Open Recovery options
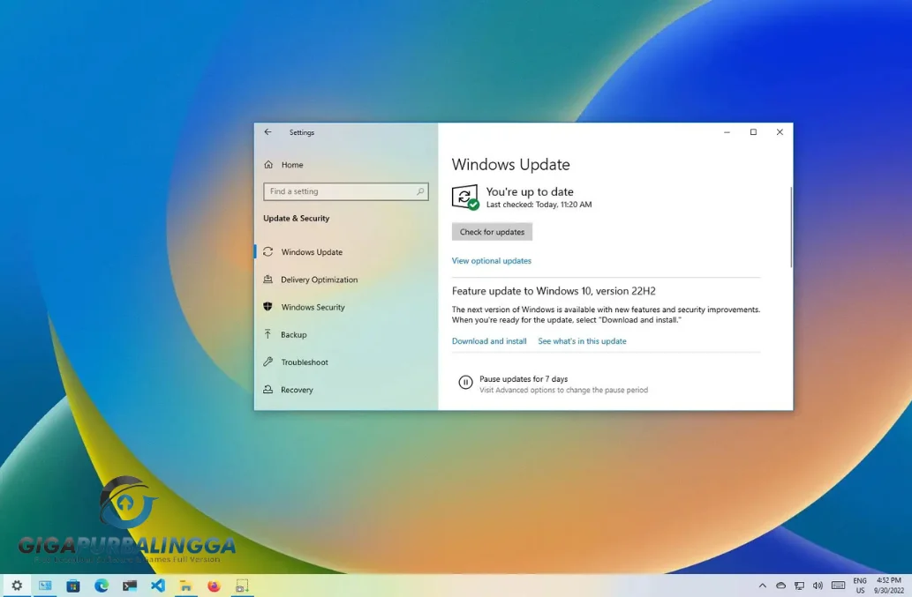This screenshot has width=912, height=597. click(x=298, y=390)
